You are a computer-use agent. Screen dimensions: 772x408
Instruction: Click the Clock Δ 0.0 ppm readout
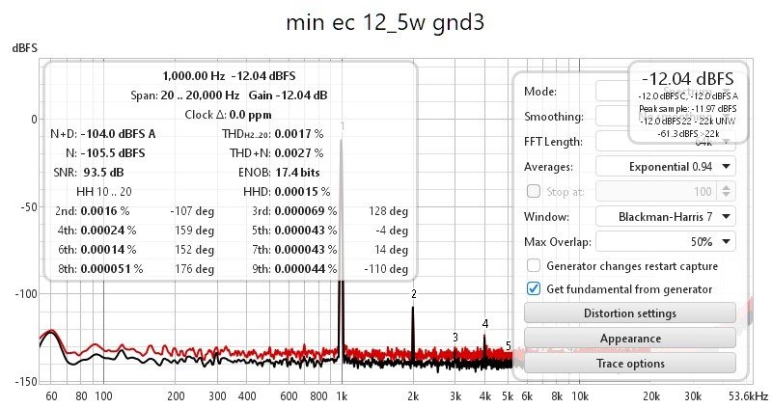click(228, 115)
